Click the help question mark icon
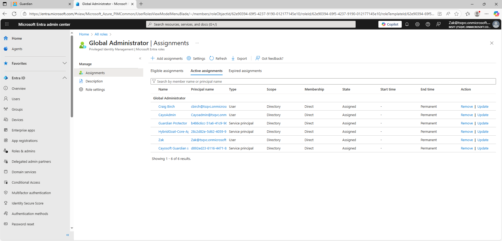The width and height of the screenshot is (502, 241). (x=428, y=24)
